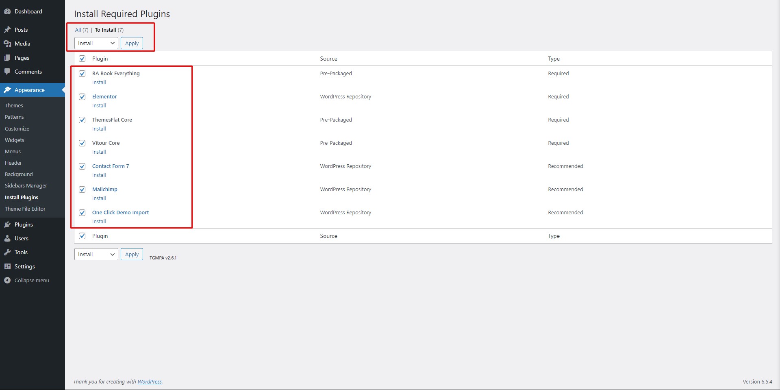Click the Users menu label
Viewport: 780px width, 390px height.
(x=22, y=238)
